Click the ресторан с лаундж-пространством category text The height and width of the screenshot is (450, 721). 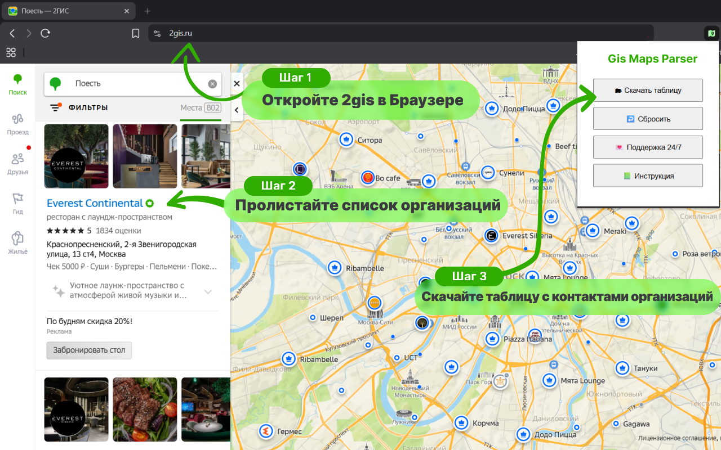[109, 217]
